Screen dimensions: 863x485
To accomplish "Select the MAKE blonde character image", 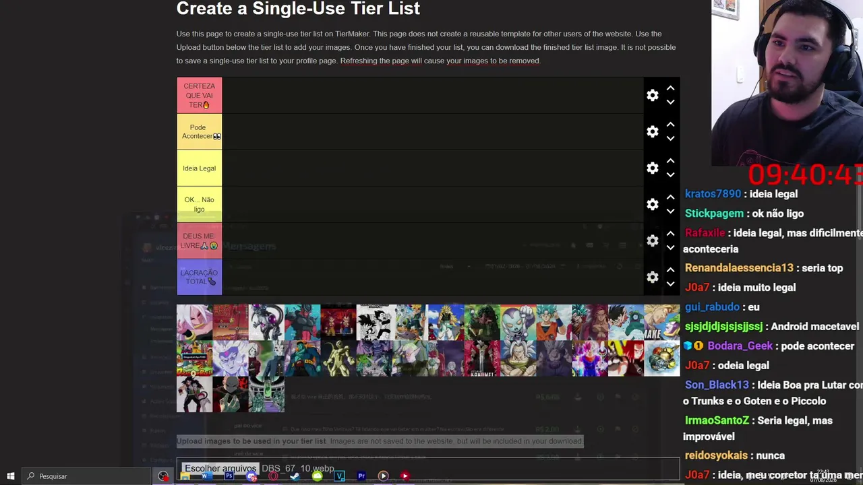I will click(661, 322).
